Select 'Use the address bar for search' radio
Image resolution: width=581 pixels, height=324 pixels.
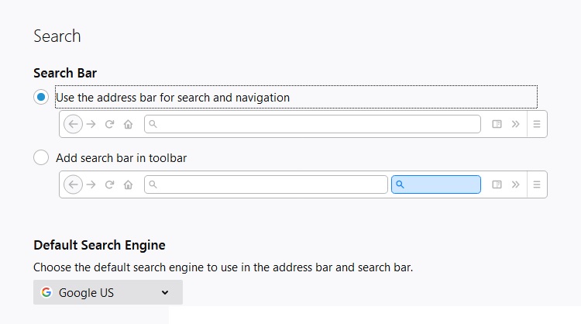(x=41, y=98)
